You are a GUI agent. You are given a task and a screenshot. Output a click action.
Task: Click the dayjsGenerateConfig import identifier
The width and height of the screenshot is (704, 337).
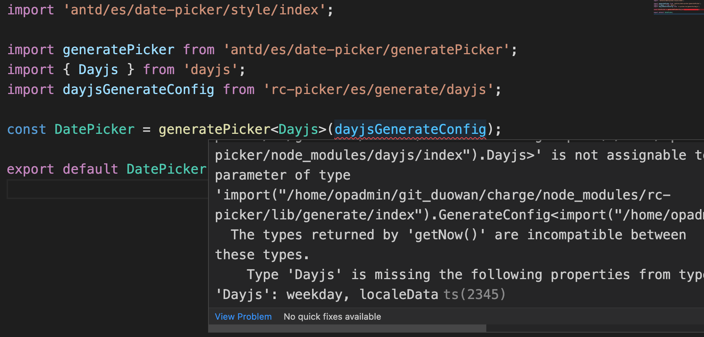click(x=138, y=89)
